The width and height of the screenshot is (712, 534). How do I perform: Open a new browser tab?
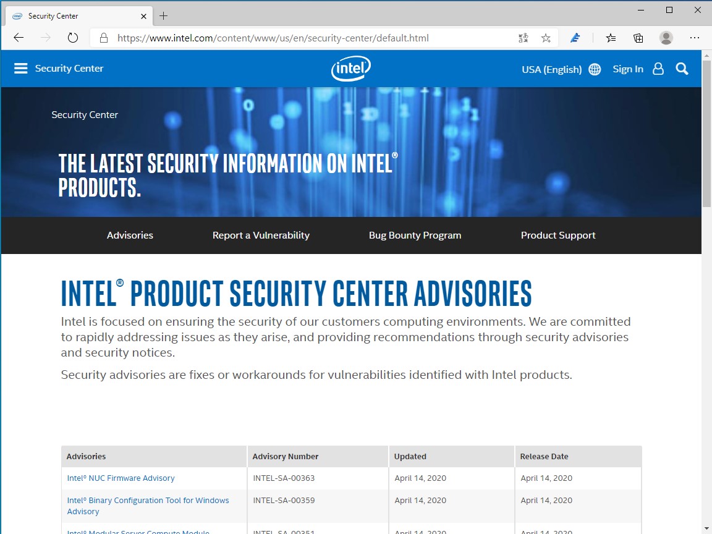163,15
